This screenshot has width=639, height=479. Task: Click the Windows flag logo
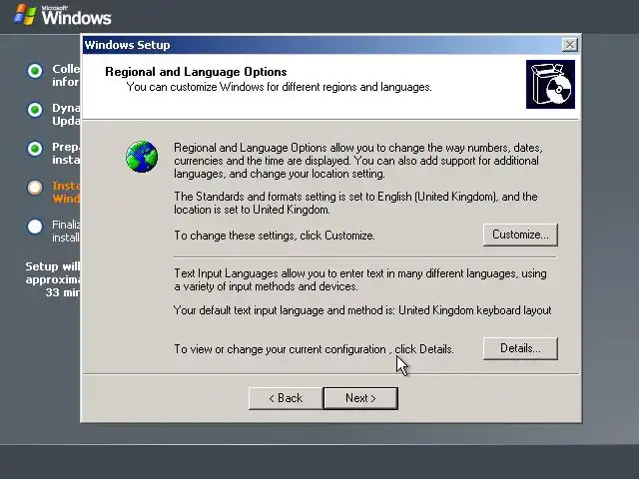pyautogui.click(x=24, y=15)
